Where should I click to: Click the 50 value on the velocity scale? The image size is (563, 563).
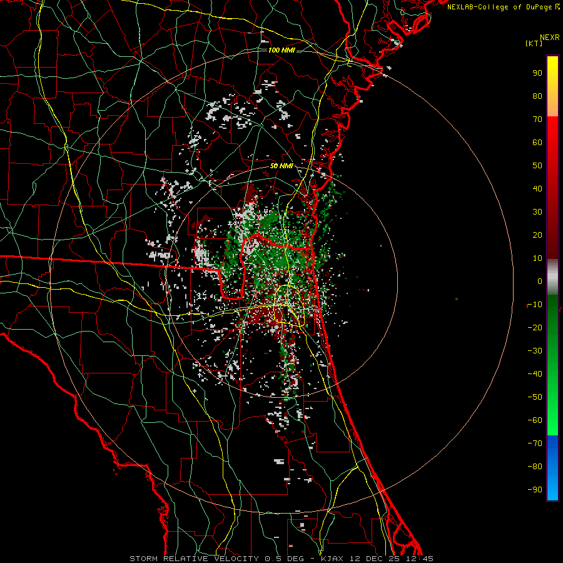(x=537, y=166)
